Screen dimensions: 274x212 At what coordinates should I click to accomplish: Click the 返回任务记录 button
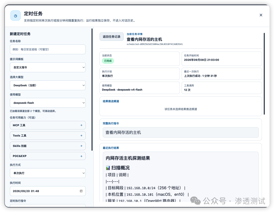(x=111, y=37)
